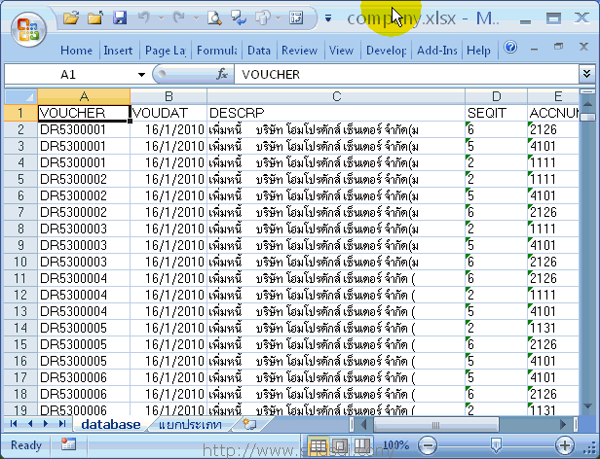Click the Insert Function fx icon

click(222, 74)
